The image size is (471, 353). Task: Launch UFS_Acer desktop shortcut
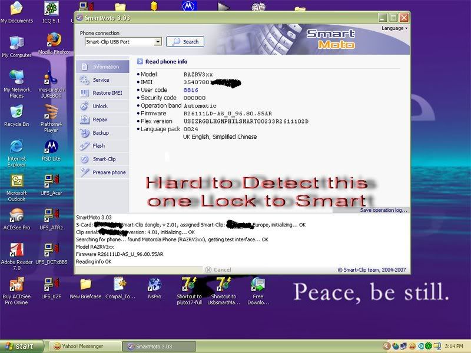(x=51, y=185)
